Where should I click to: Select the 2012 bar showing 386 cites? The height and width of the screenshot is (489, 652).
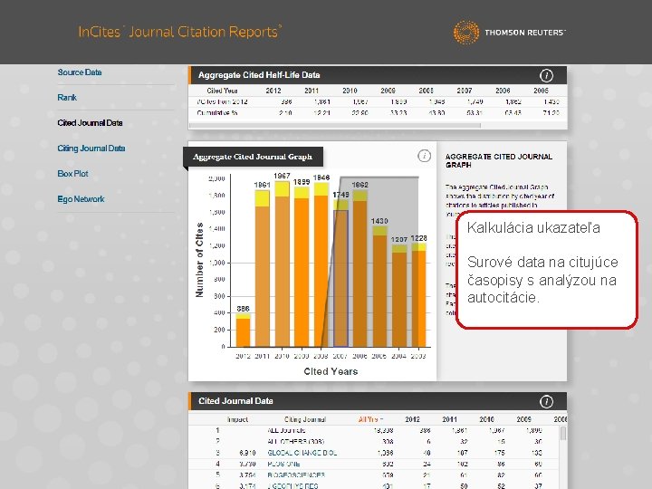243,331
